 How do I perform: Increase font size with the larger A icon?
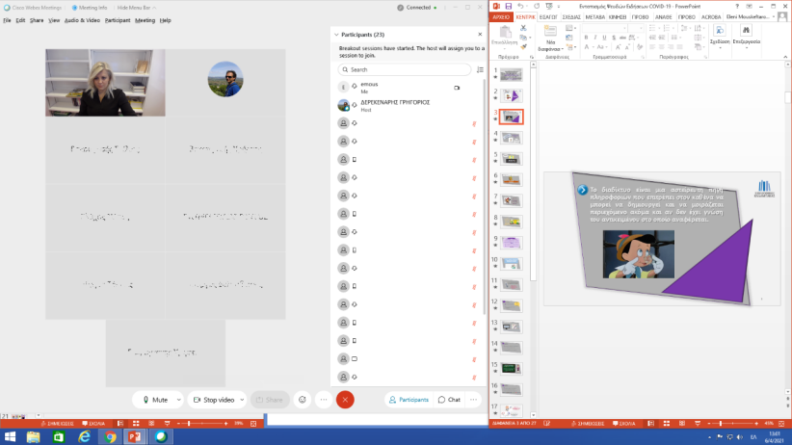tap(619, 47)
